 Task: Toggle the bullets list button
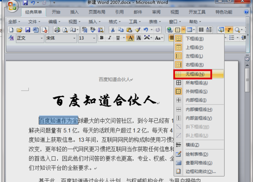click(x=231, y=38)
